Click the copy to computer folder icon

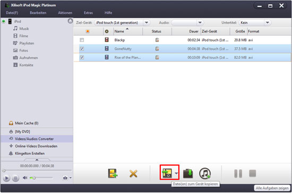(188, 173)
